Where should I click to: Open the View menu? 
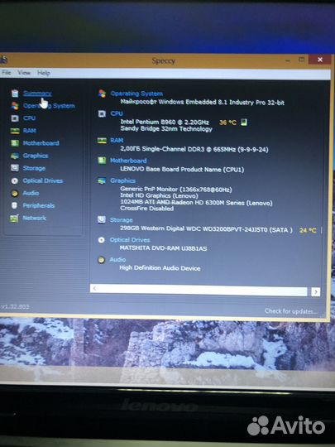pos(24,73)
